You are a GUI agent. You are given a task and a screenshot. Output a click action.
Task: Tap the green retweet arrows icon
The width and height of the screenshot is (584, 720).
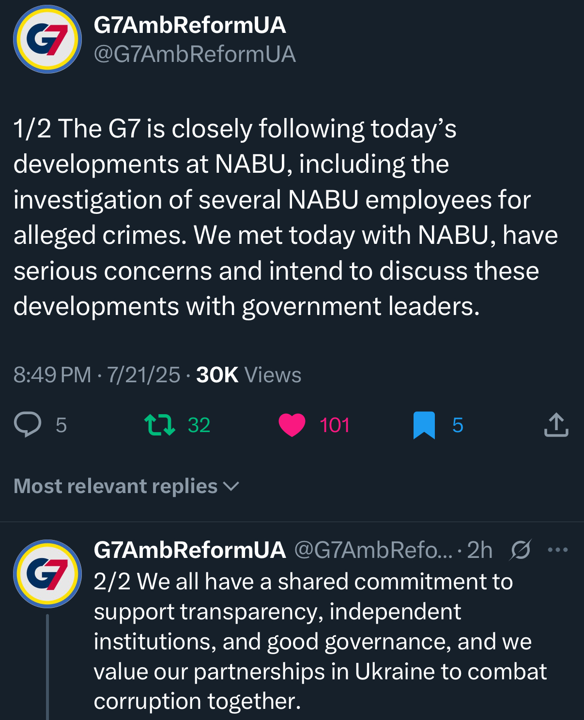(x=160, y=425)
